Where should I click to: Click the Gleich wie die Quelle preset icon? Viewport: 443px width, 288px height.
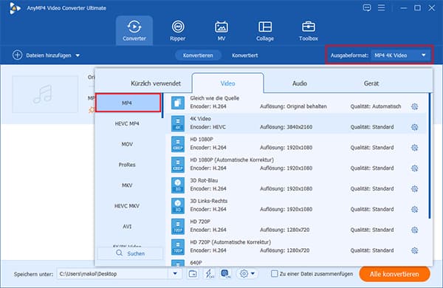(x=178, y=103)
